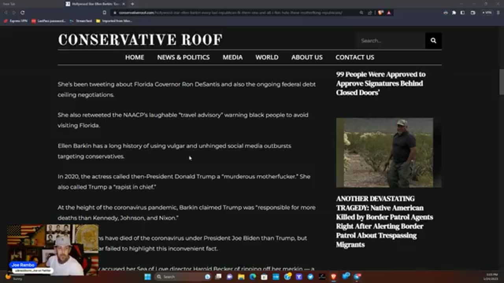This screenshot has height=283, width=504.
Task: Launch Microsoft Edge from taskbar
Action: point(253,277)
